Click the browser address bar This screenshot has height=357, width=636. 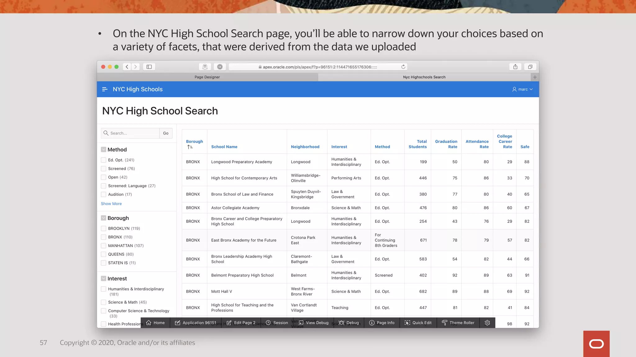(318, 67)
